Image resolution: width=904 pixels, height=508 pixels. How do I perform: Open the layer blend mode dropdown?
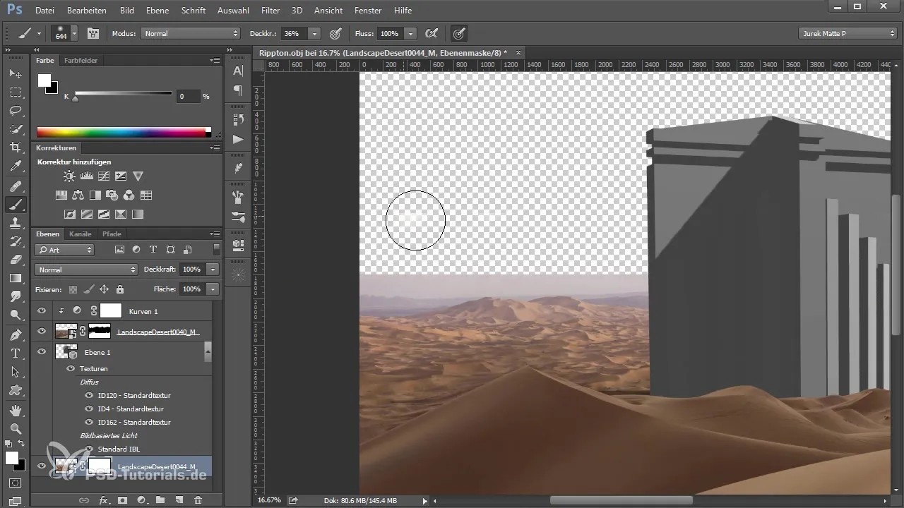click(85, 270)
